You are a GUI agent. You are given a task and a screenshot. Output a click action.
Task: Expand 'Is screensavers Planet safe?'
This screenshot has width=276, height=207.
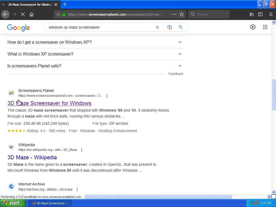95,66
